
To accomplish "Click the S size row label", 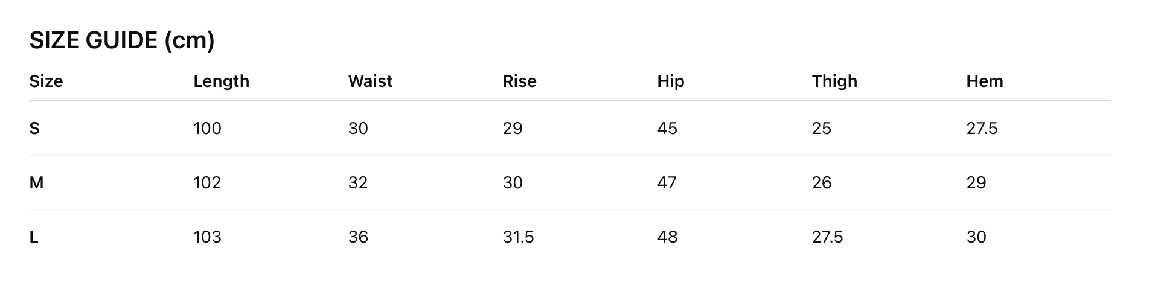I will pyautogui.click(x=34, y=128).
